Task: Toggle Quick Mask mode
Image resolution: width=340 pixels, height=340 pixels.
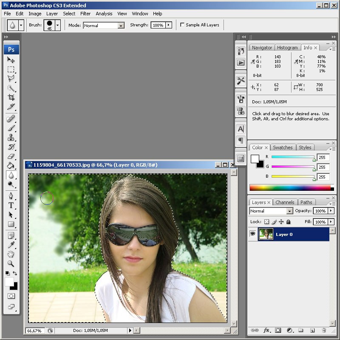Action: click(x=11, y=296)
